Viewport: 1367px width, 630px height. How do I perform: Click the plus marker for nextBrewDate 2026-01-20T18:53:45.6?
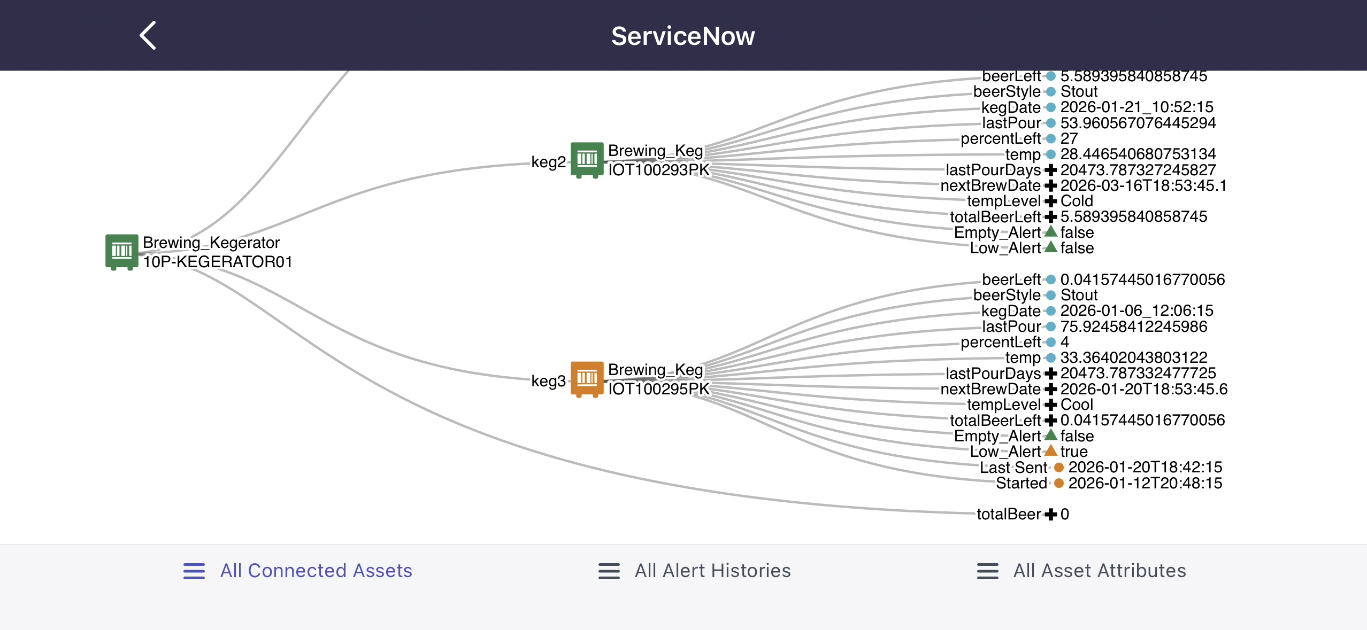click(x=1051, y=389)
